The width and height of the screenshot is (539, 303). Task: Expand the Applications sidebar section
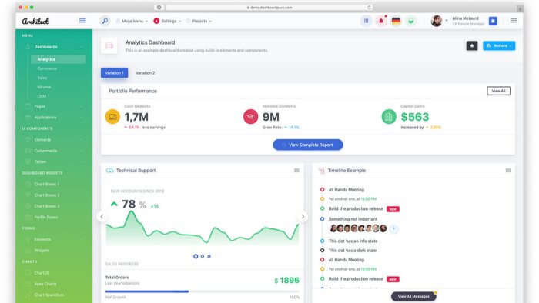point(54,118)
